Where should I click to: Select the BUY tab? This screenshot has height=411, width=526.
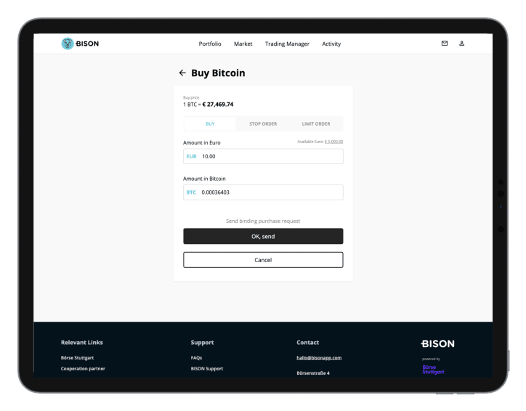pos(210,124)
